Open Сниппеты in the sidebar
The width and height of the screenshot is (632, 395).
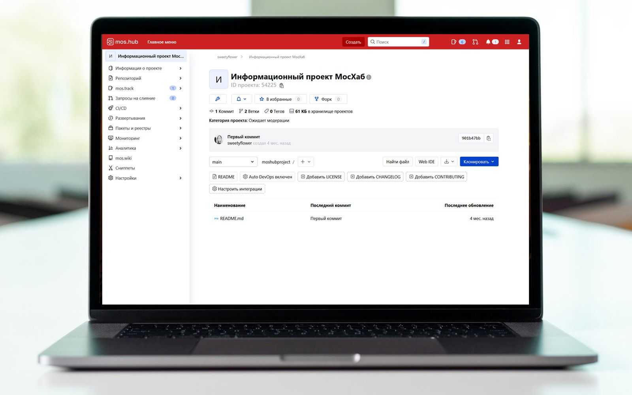125,168
